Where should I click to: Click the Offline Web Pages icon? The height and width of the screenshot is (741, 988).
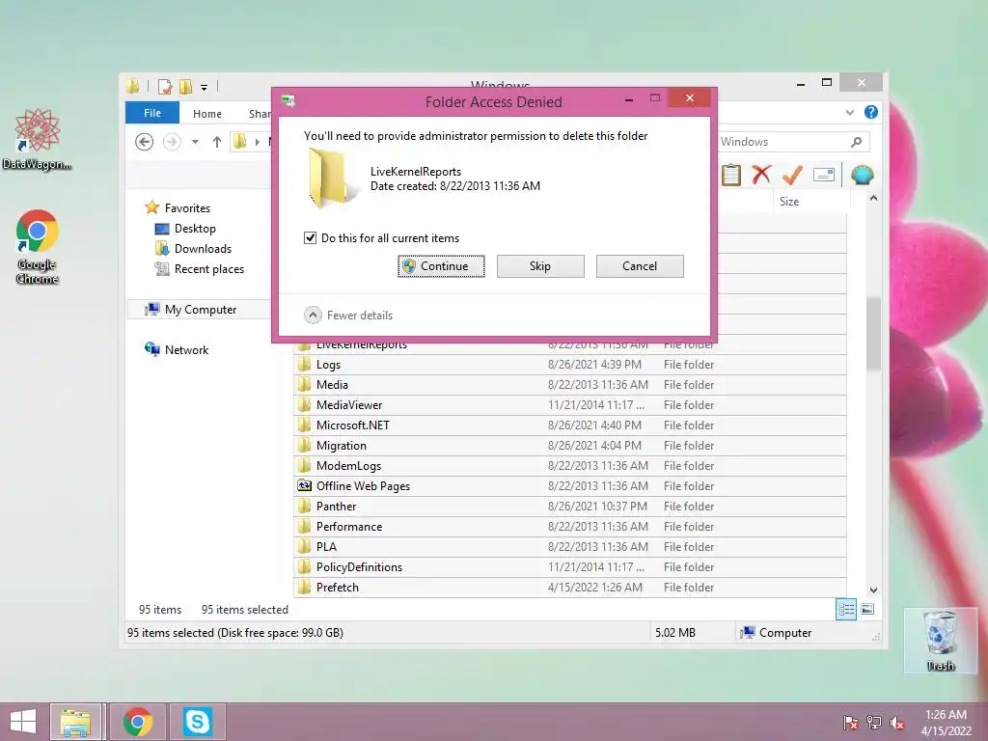pos(304,486)
